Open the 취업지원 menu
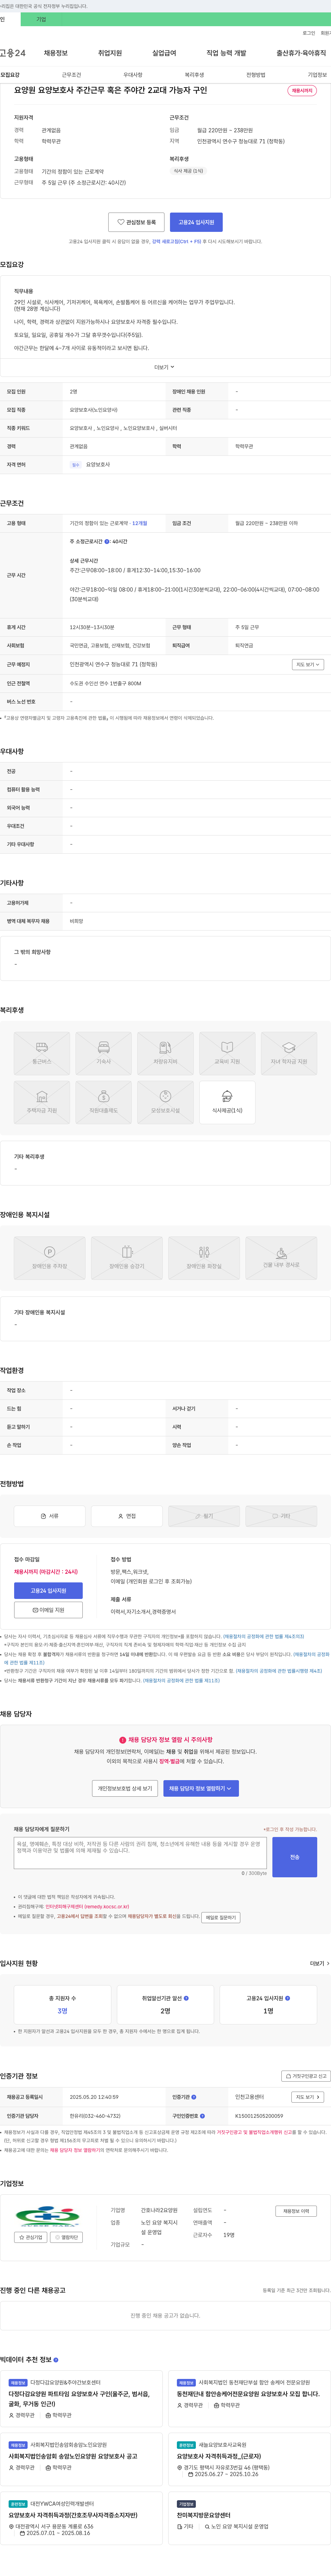 [x=110, y=53]
